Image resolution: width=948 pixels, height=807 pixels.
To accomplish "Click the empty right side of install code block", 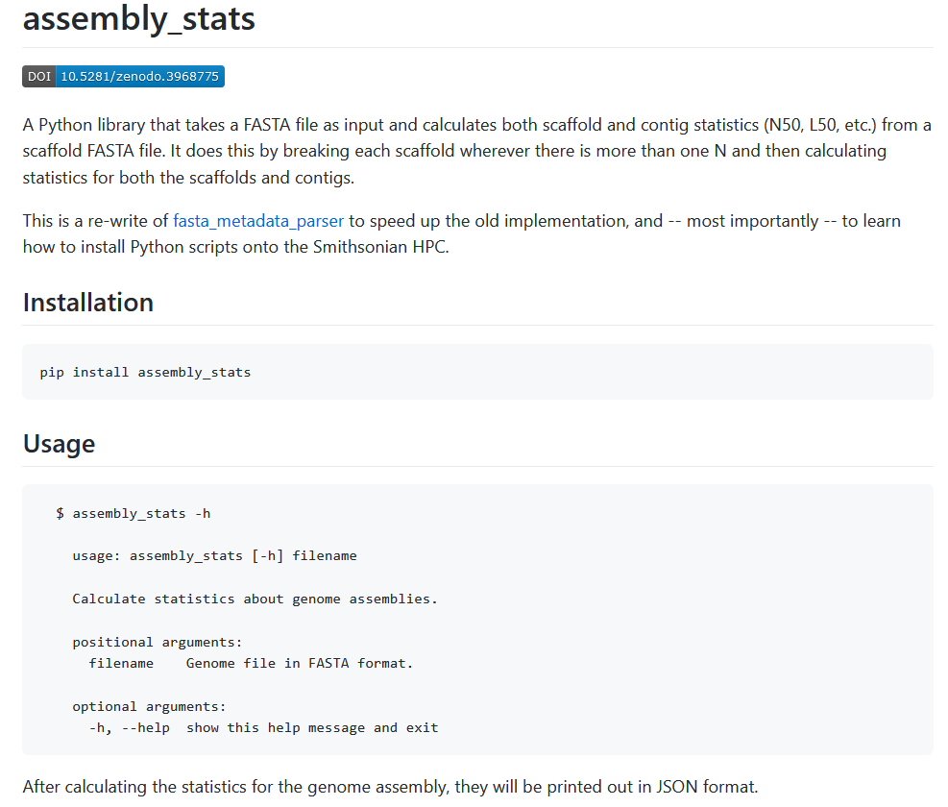I will pos(672,372).
